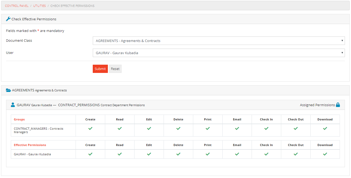Click Print header in Groups table
The width and height of the screenshot is (351, 178).
pyautogui.click(x=208, y=119)
